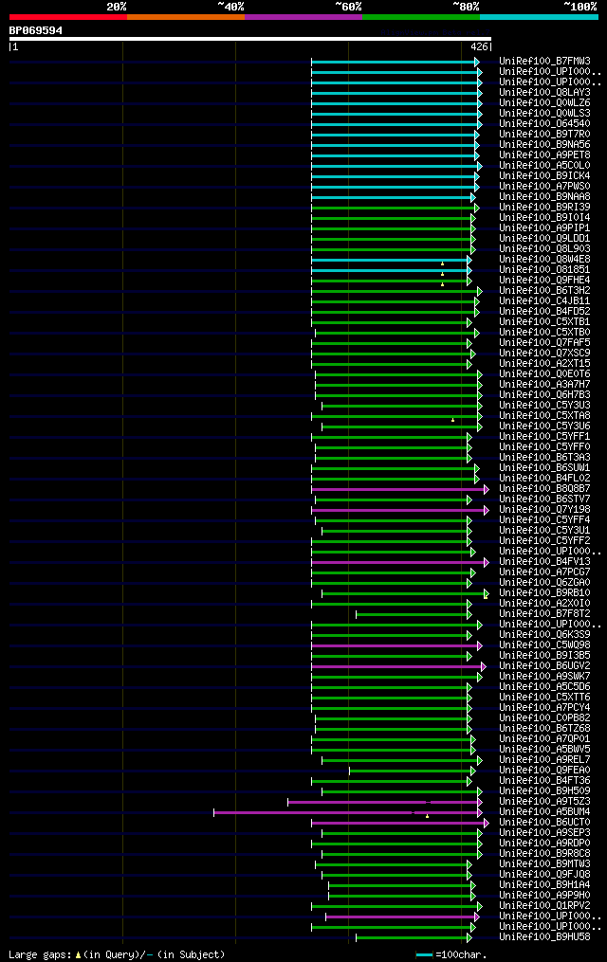The width and height of the screenshot is (607, 962).
Task: Click the purple alignment bar for UniRef100_B8Q8B7
Action: coord(399,490)
